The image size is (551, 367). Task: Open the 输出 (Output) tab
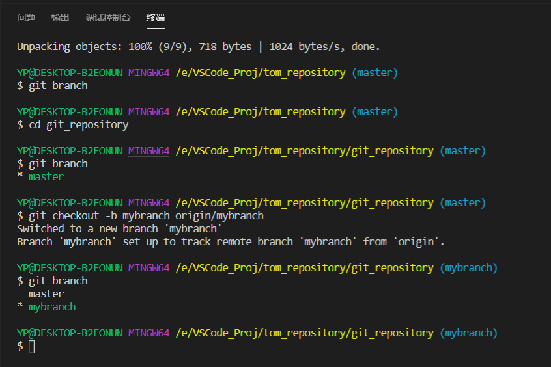[60, 18]
